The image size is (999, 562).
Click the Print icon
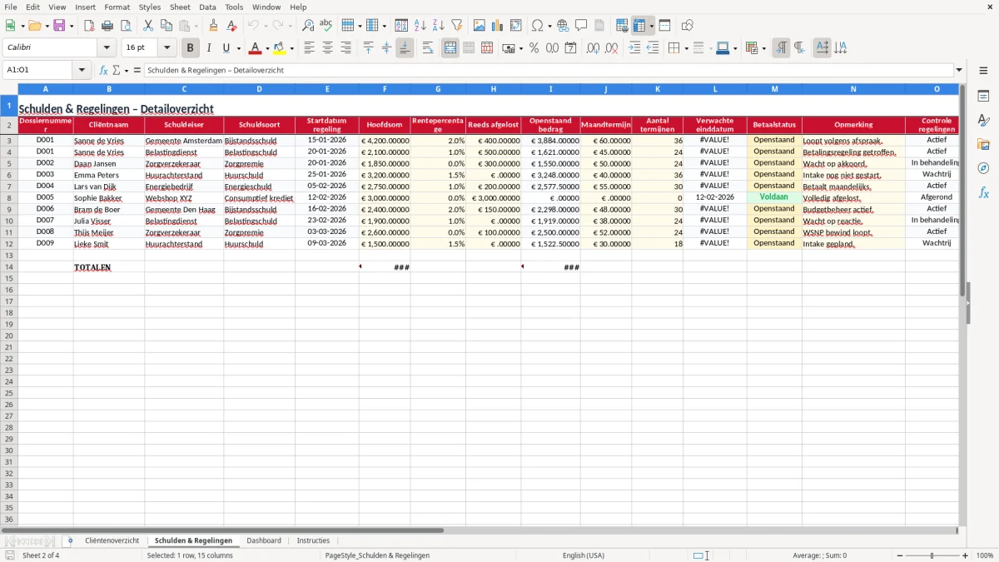point(107,26)
